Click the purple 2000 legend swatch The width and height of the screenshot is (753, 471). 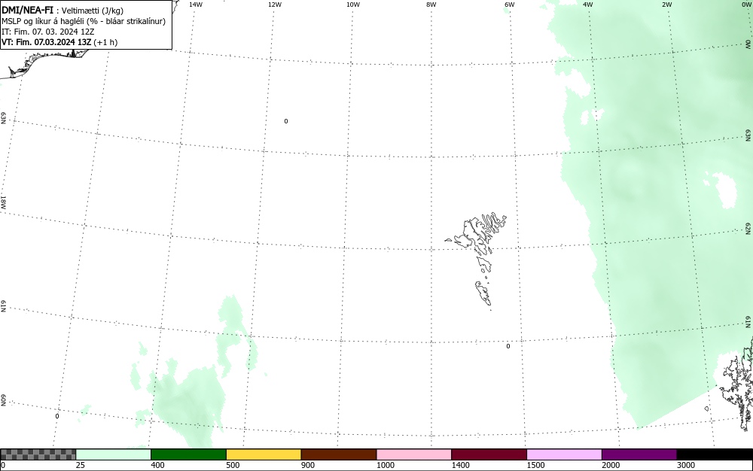pos(639,454)
